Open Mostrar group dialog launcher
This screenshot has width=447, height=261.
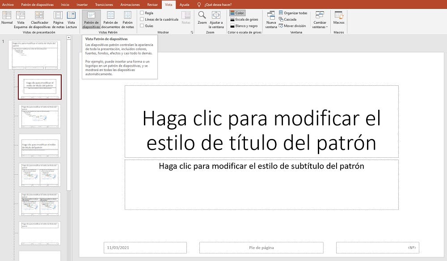coord(192,33)
